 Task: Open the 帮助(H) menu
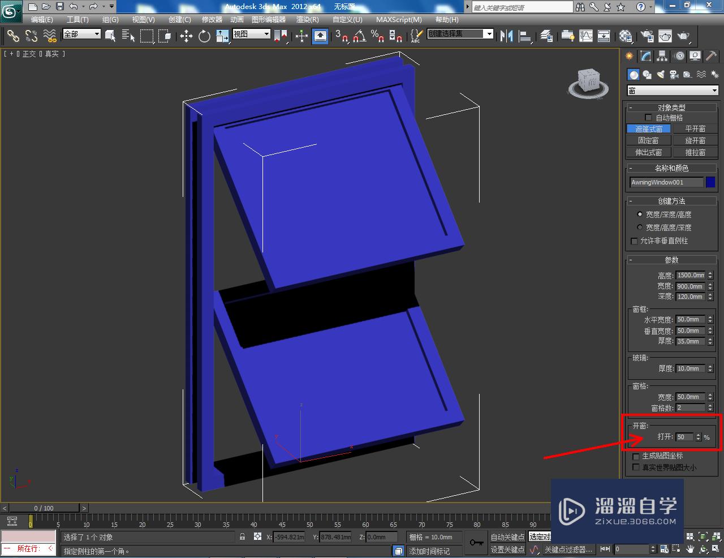447,20
